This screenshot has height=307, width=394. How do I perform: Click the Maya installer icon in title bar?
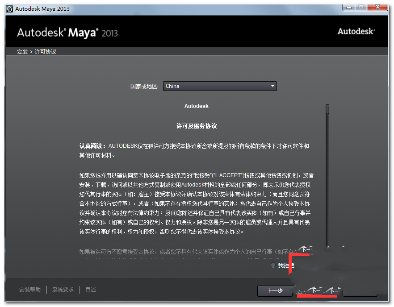point(9,9)
